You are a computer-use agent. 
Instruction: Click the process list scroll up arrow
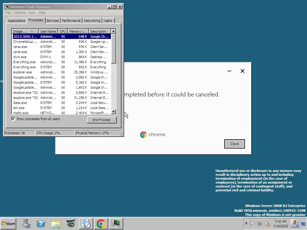point(114,31)
